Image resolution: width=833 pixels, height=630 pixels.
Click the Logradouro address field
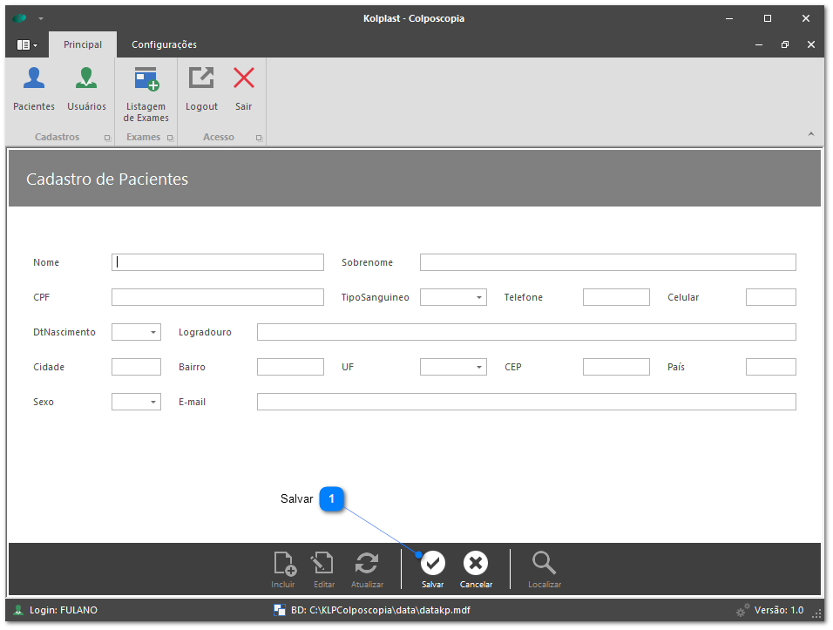pyautogui.click(x=526, y=333)
